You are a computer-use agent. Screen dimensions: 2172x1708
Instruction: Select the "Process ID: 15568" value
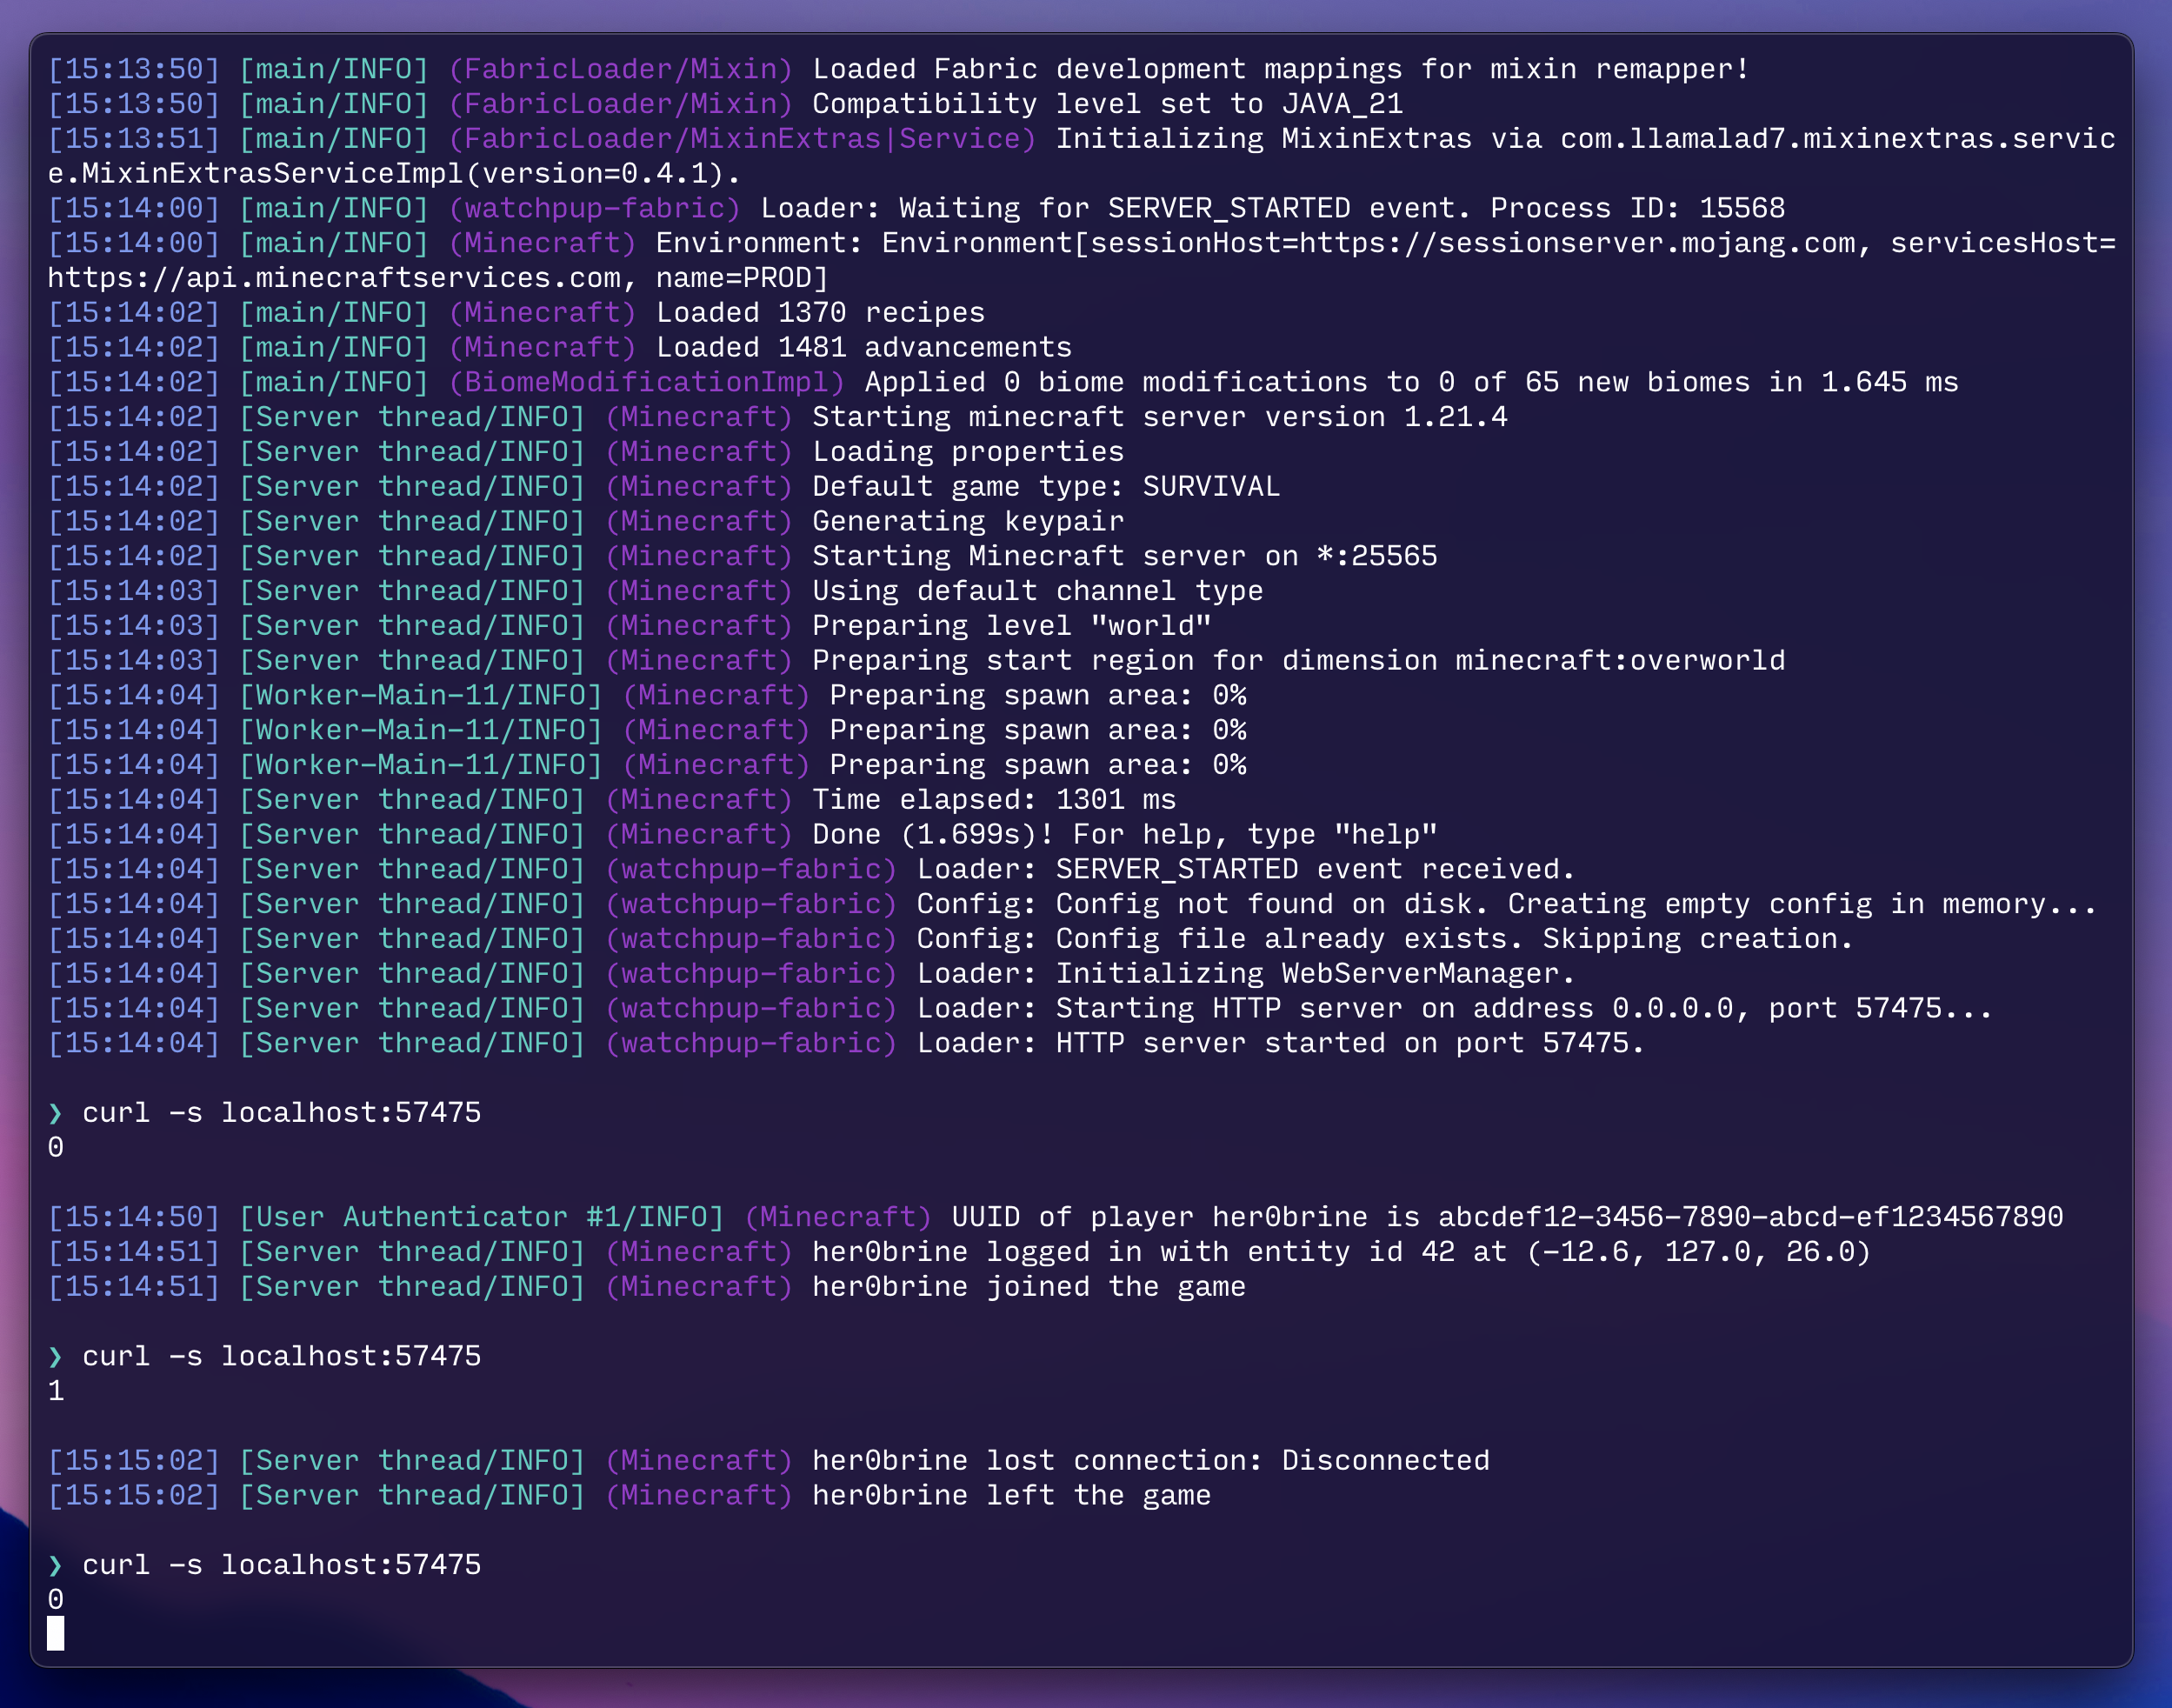tap(1637, 208)
